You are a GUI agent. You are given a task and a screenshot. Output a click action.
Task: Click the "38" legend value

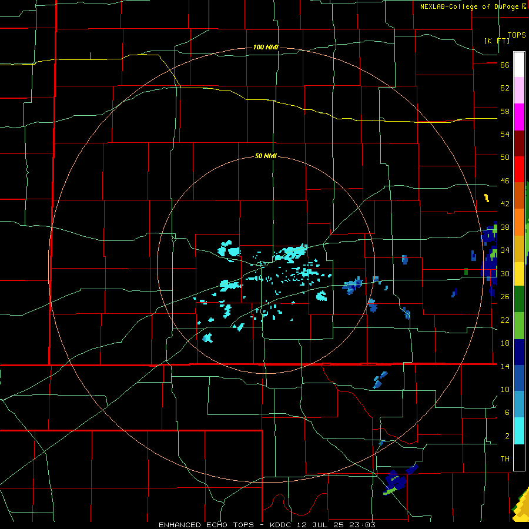coord(505,227)
